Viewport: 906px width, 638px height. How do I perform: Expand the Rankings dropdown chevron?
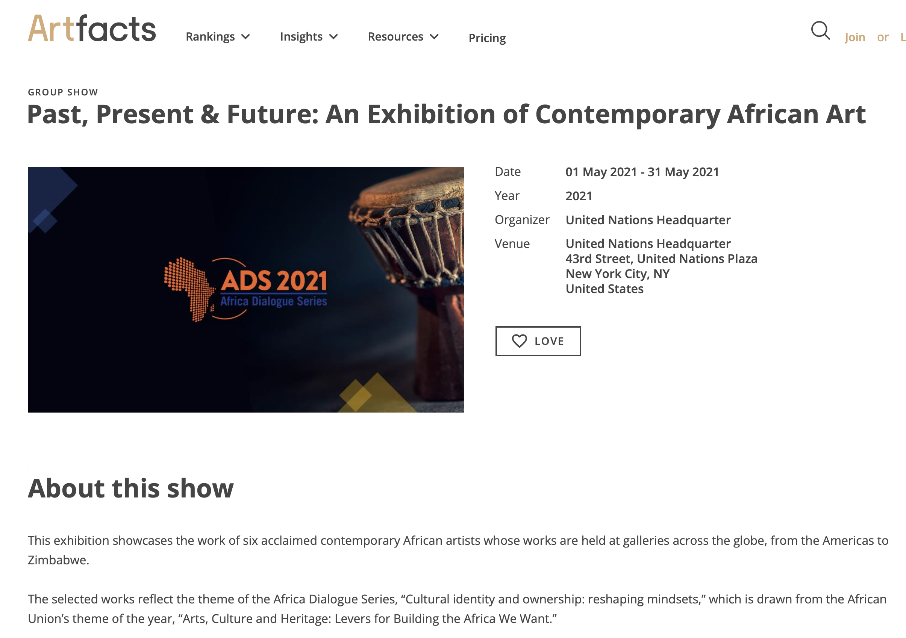click(x=246, y=37)
